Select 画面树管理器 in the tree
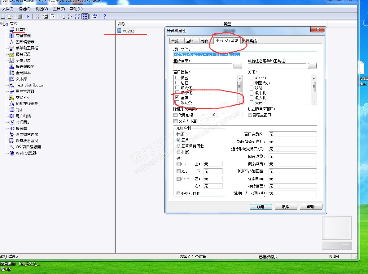Screen dimensions: 368x274 coord(27,135)
